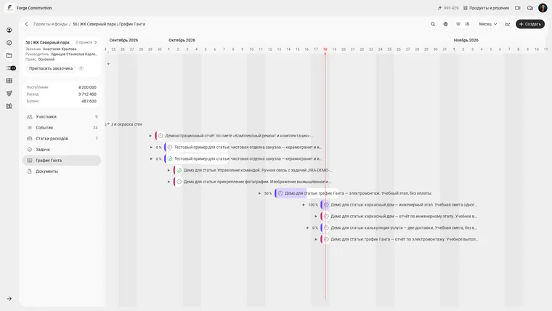The image size is (552, 311).
Task: Click status icon of Демонстрационный отчёт task
Action: tap(161, 136)
